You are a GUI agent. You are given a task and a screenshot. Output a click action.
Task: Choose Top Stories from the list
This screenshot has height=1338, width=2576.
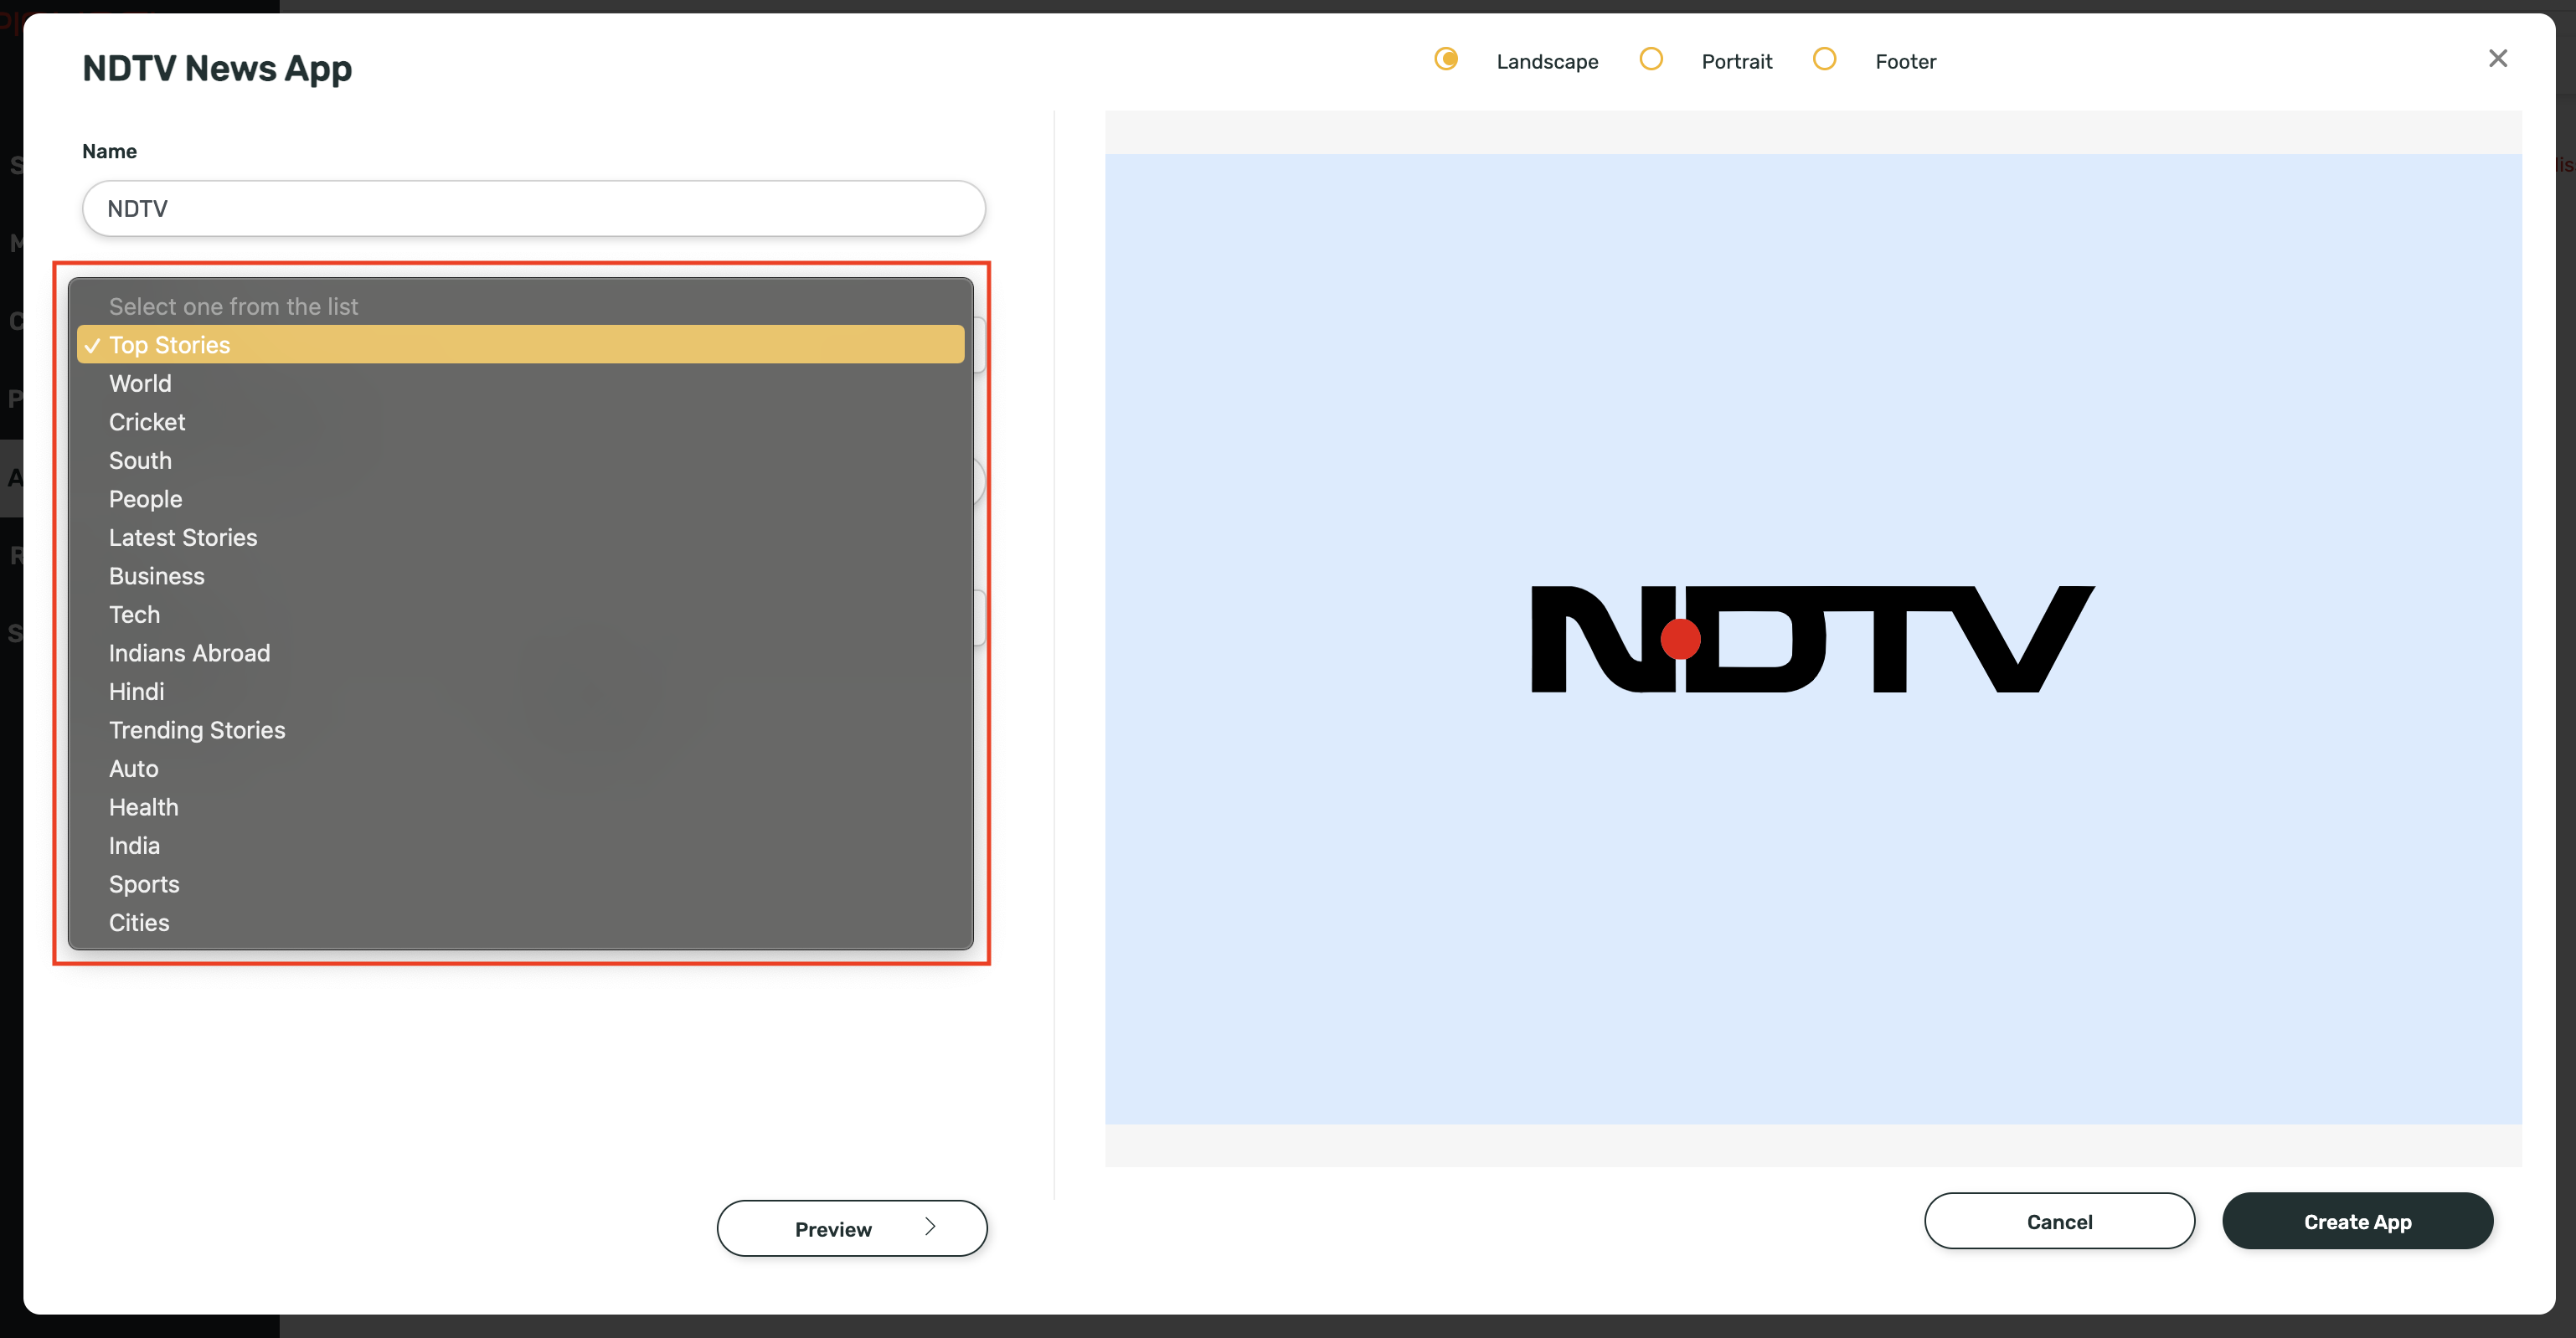tap(520, 344)
